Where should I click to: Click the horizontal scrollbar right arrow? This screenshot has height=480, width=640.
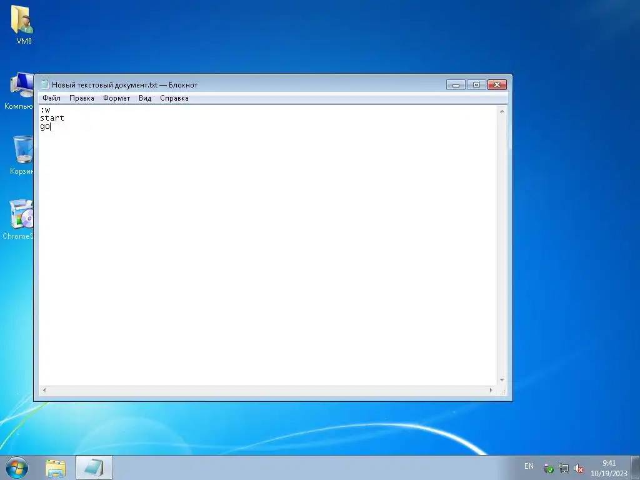point(491,390)
